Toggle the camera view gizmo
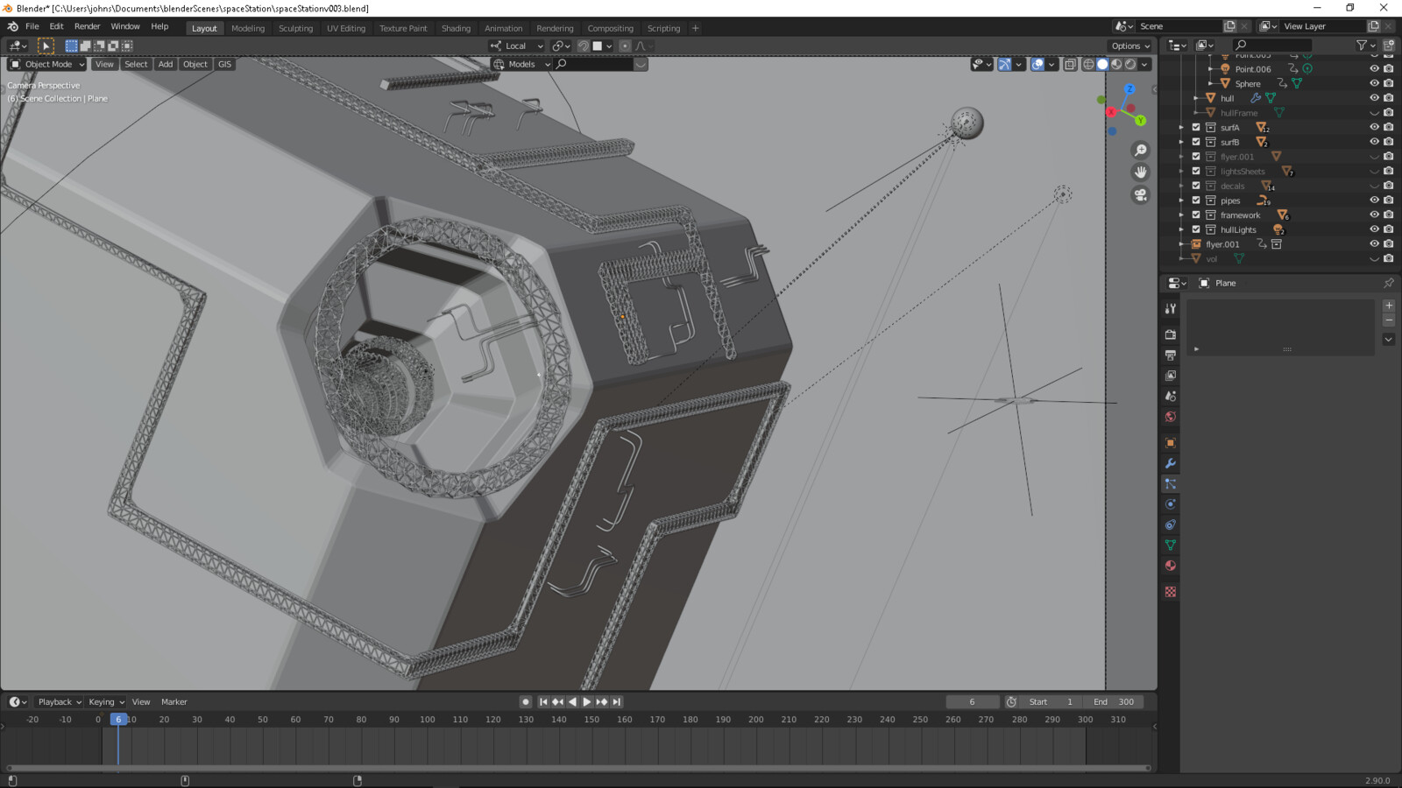 click(x=1140, y=194)
